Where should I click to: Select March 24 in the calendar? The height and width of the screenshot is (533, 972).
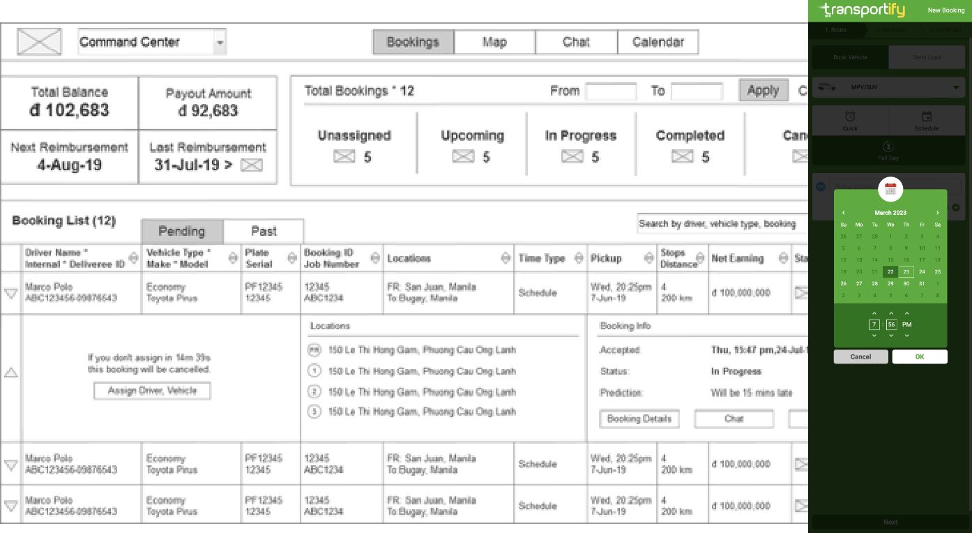click(922, 272)
